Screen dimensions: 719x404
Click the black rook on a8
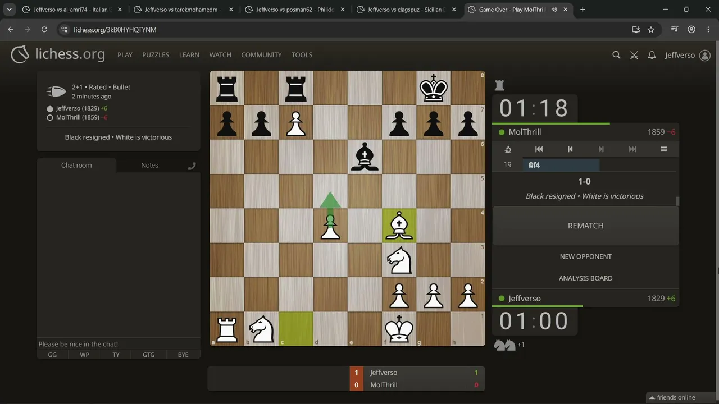tap(227, 88)
